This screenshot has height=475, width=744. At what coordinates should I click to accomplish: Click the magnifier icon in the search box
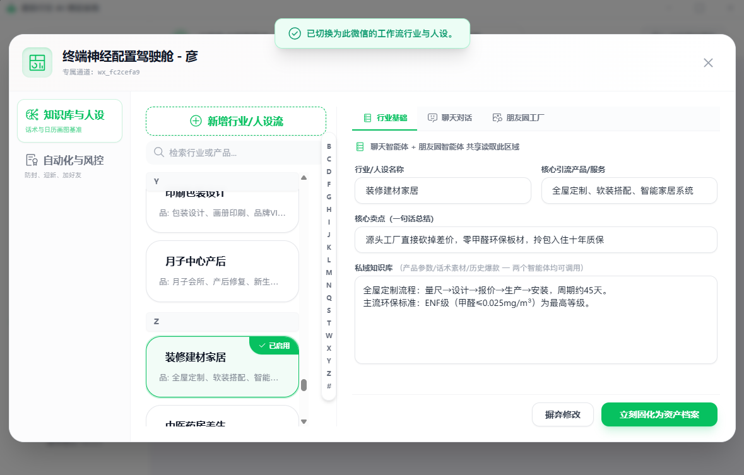pos(160,152)
